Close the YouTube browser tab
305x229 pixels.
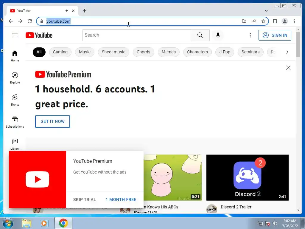point(73,11)
